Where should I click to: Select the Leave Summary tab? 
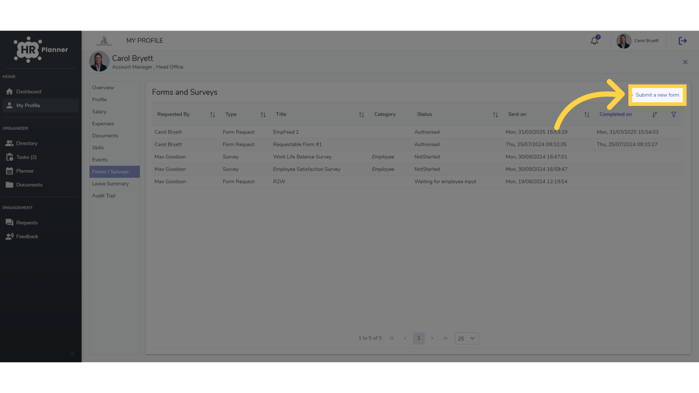[115, 184]
